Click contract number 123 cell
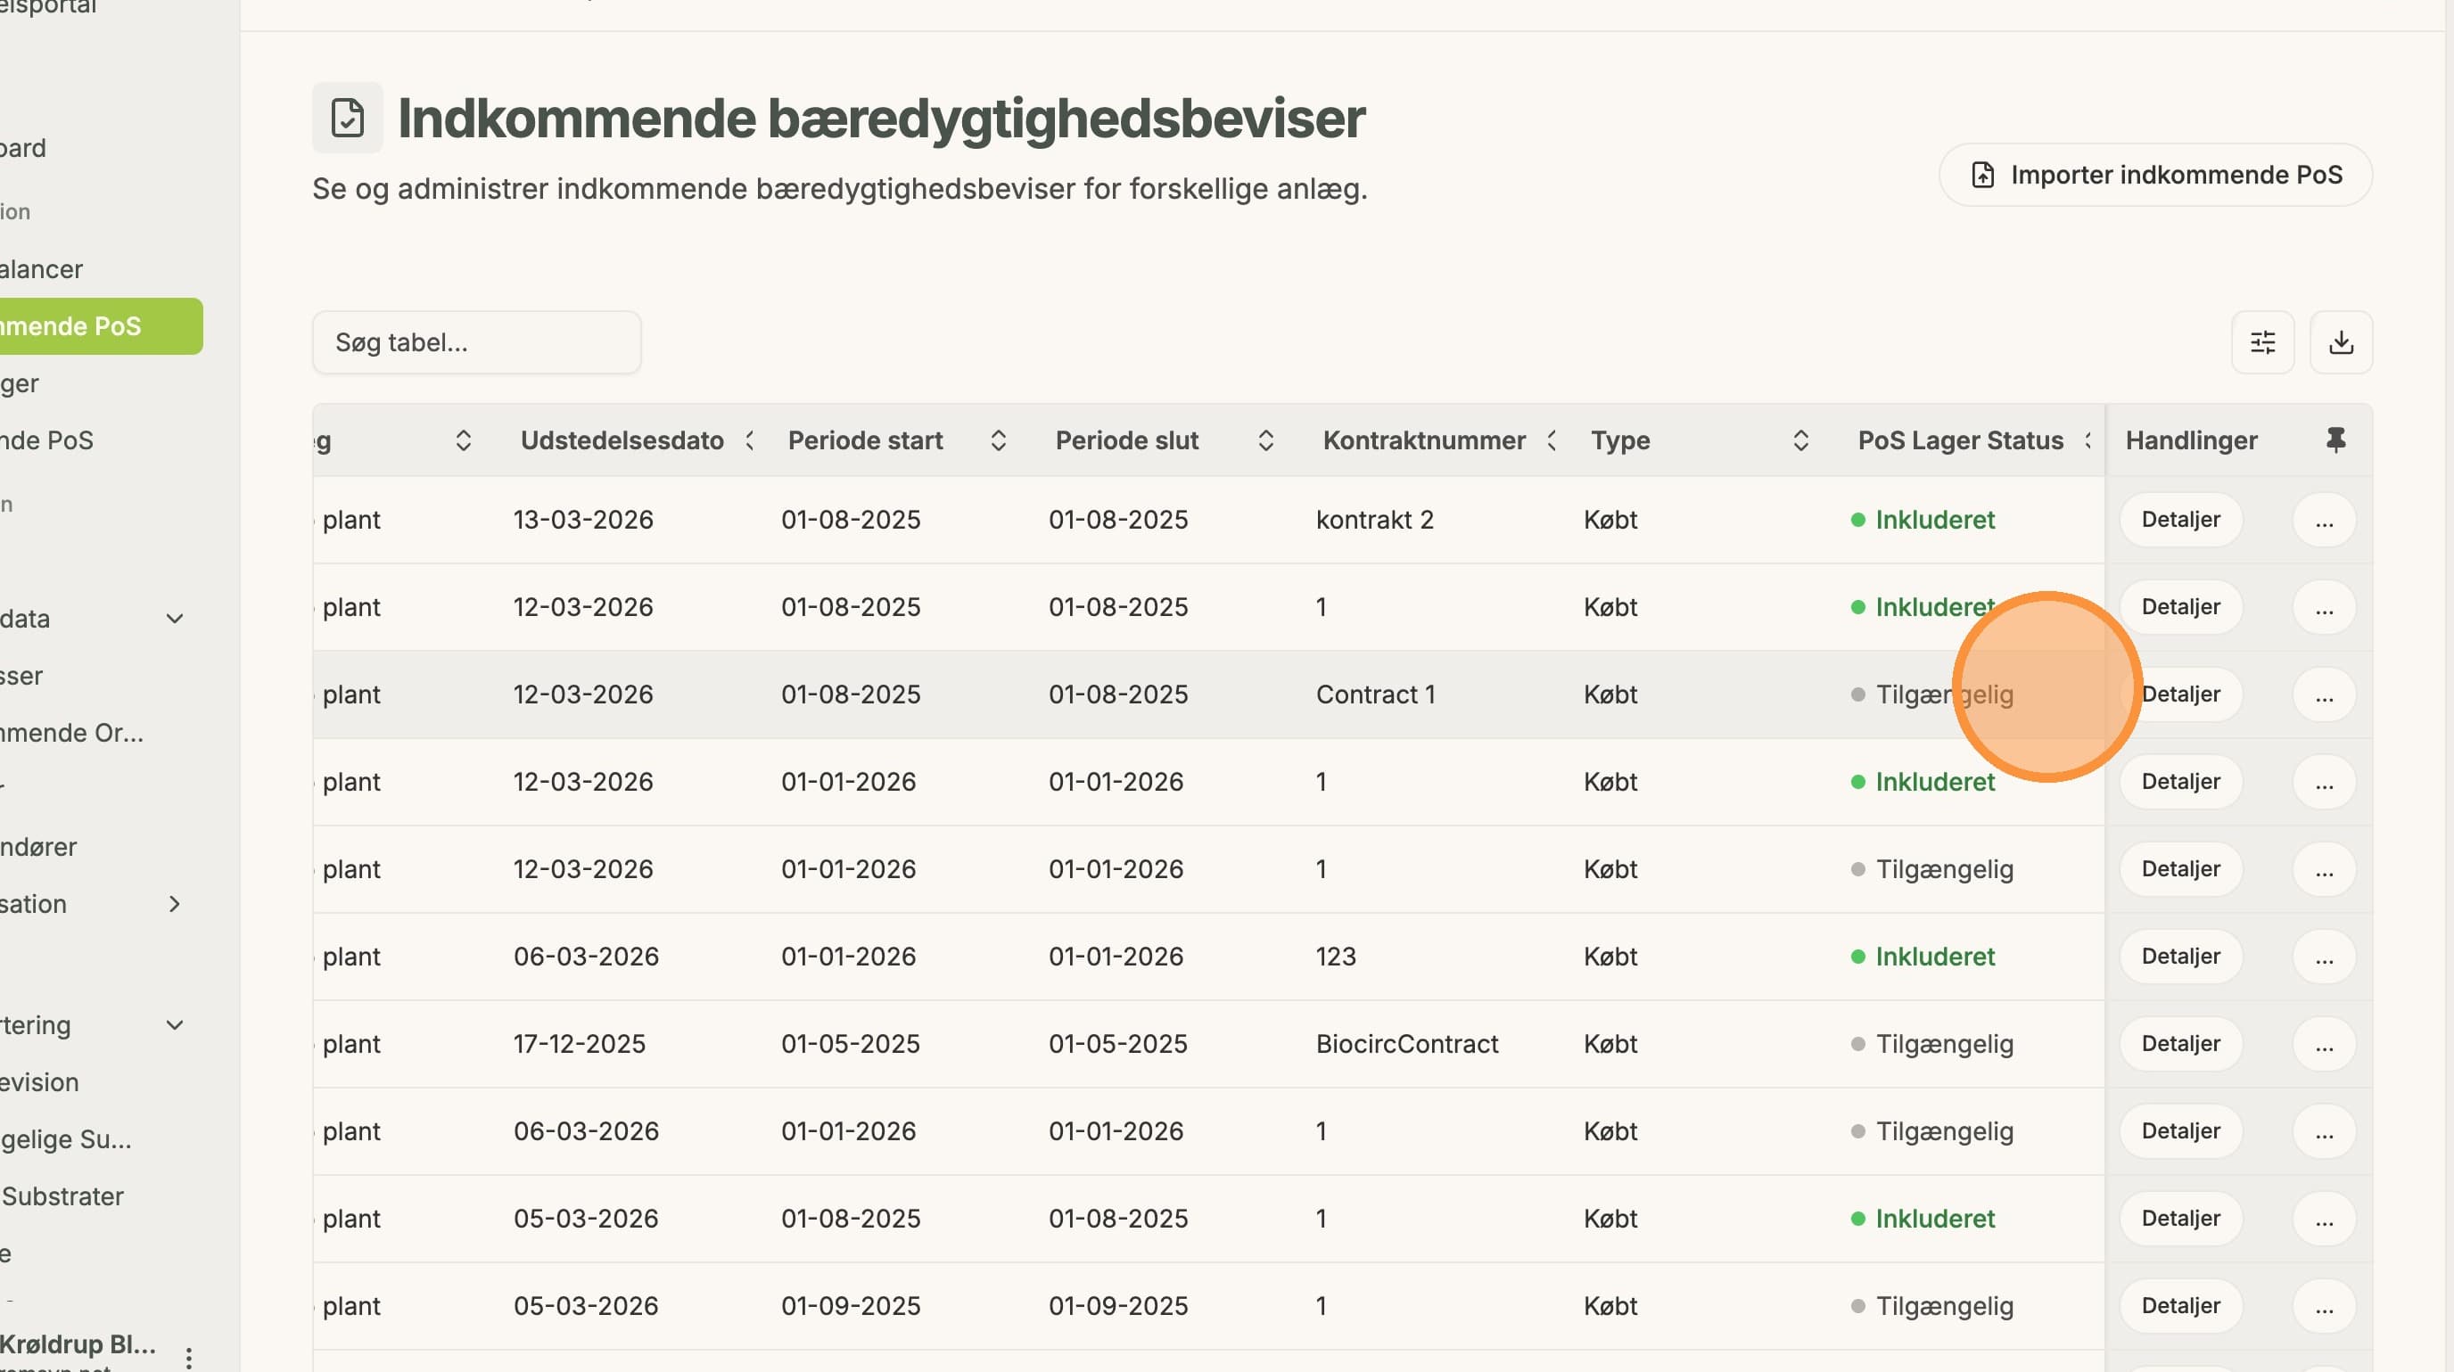 [1336, 957]
